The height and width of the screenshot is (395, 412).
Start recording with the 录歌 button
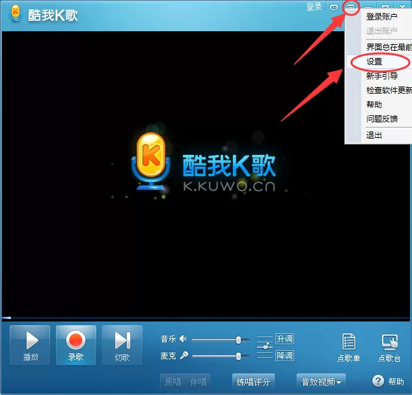[x=76, y=345]
